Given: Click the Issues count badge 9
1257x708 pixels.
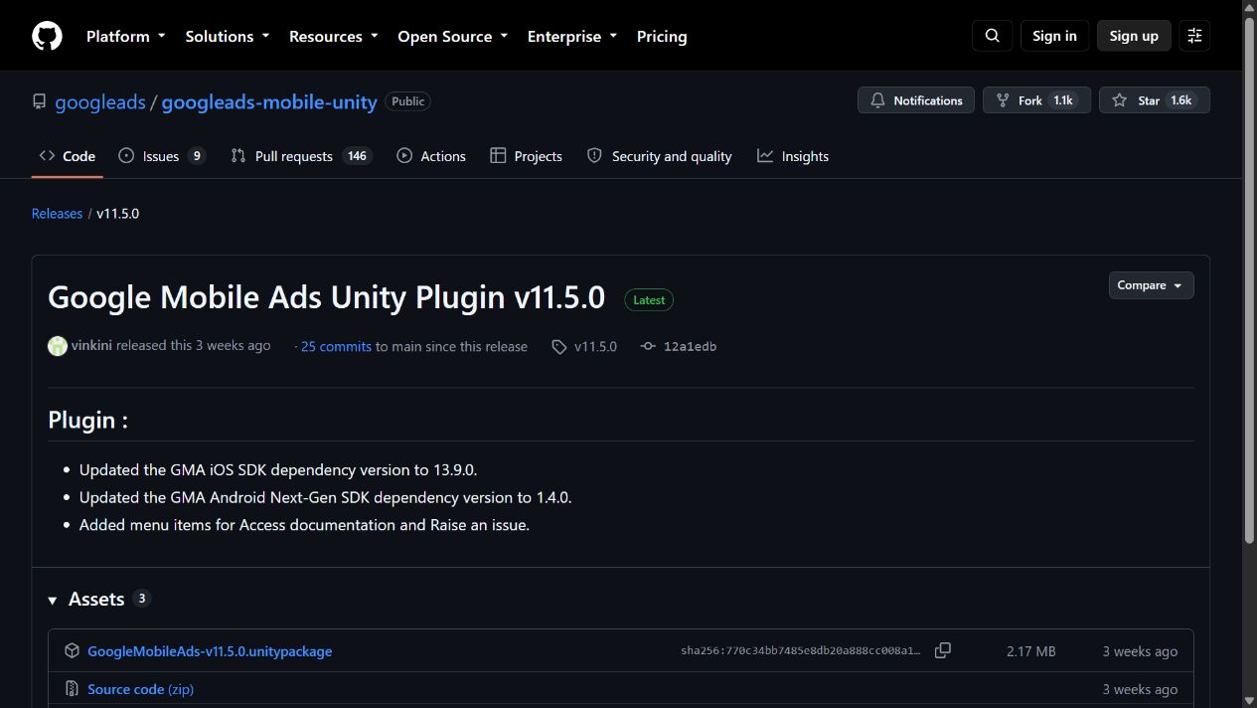Looking at the screenshot, I should (x=197, y=156).
